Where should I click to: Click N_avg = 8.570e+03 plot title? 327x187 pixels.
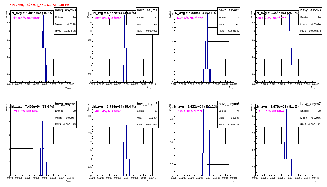pos(278,106)
